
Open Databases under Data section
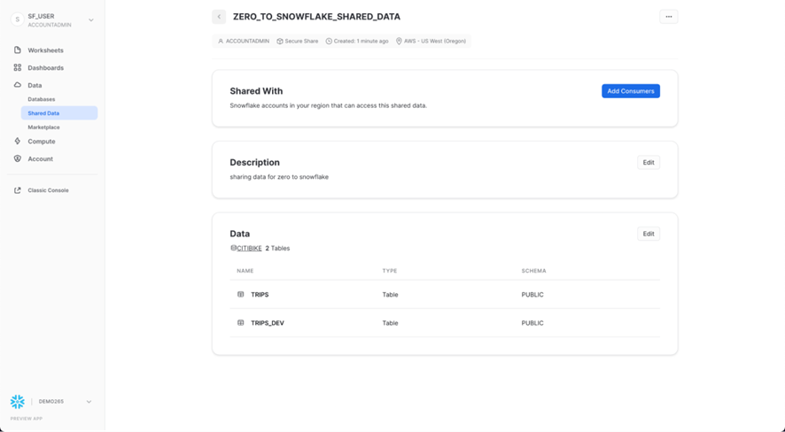point(42,99)
